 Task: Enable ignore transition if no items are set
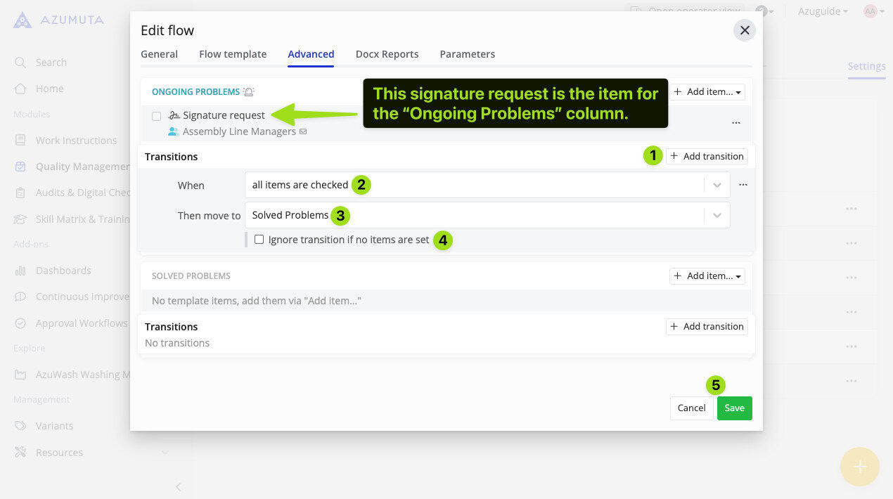(x=259, y=239)
